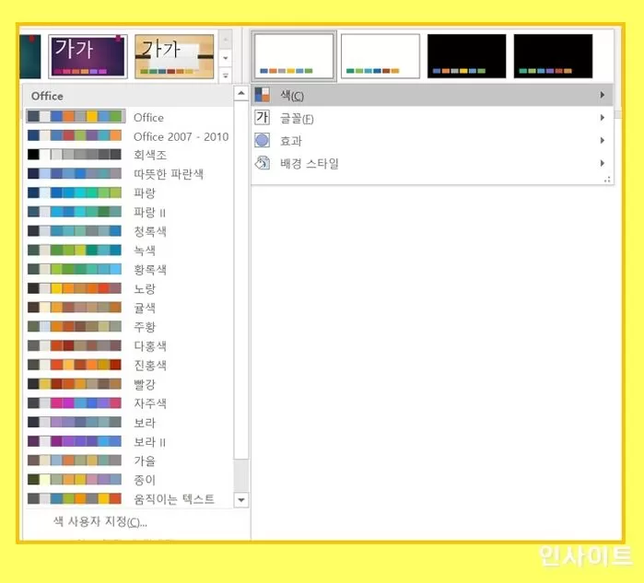Select the 가을 color scheme
Image resolution: width=644 pixels, height=583 pixels.
pyautogui.click(x=129, y=461)
